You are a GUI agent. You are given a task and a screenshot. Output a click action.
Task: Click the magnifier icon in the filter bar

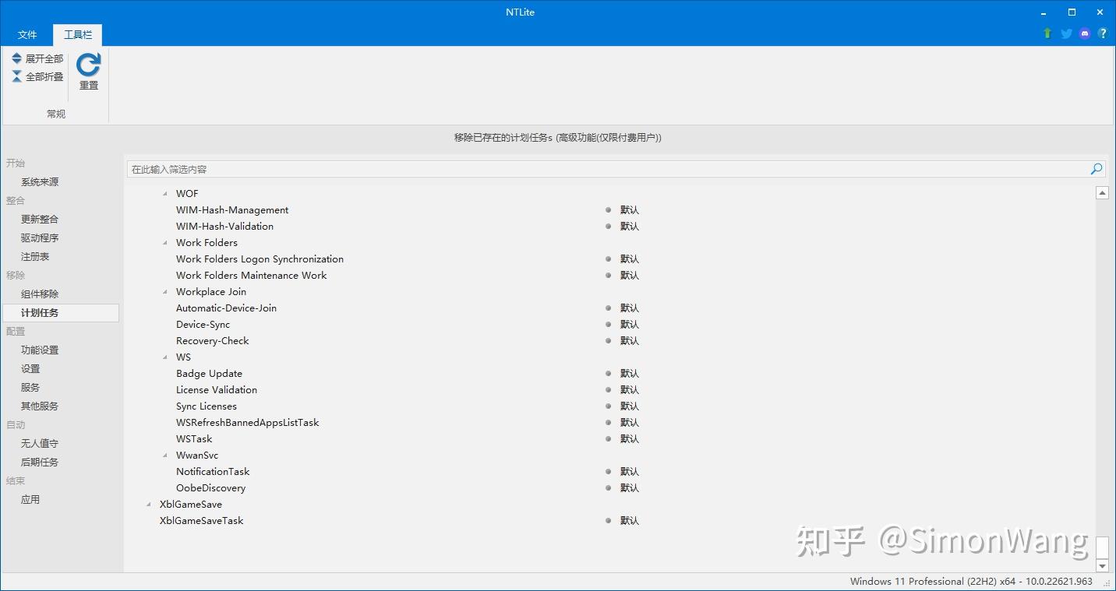click(x=1096, y=168)
